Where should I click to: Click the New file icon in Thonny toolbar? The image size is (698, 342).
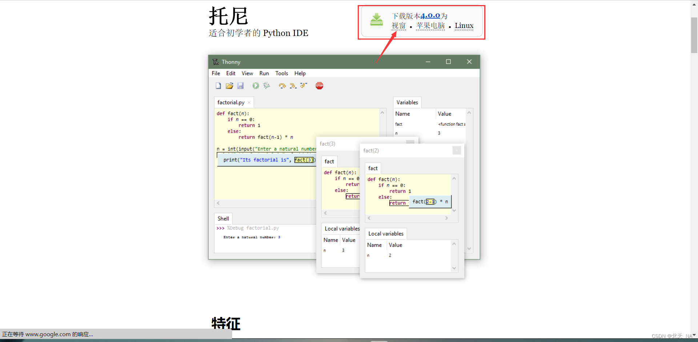coord(218,86)
